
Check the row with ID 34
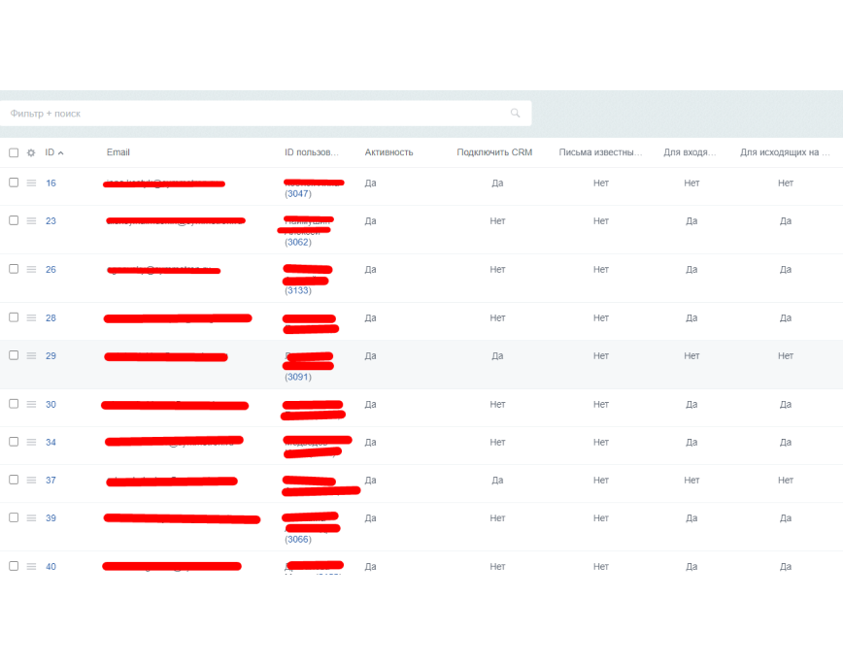(14, 442)
